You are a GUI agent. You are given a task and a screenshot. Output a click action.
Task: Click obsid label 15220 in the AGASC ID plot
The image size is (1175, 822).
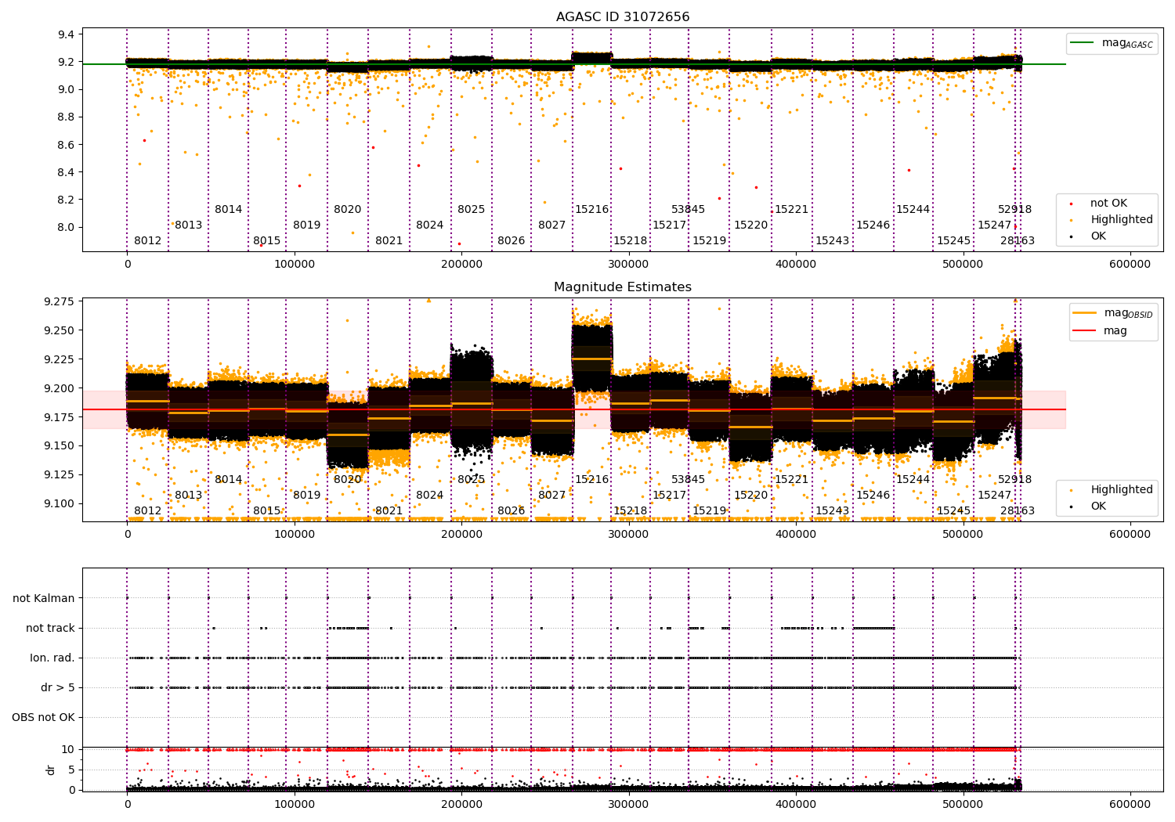(x=751, y=225)
